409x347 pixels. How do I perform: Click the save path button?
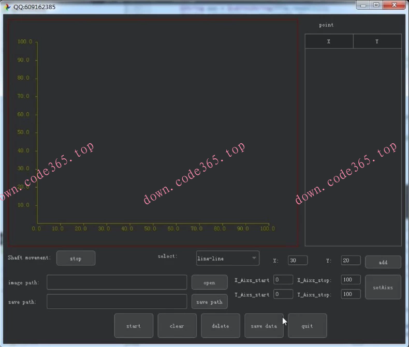[209, 301]
